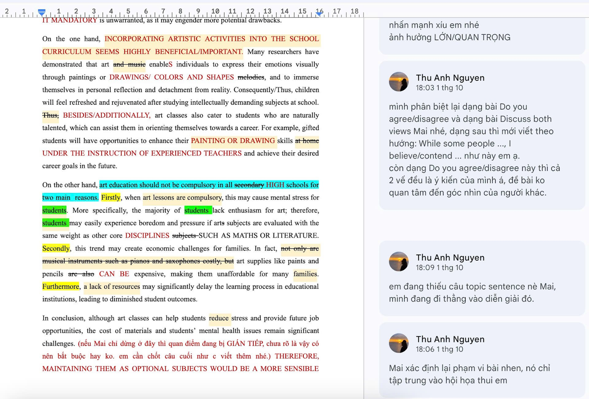
Task: Click the red text 'PAINTING OR DRAWING'
Action: point(233,141)
